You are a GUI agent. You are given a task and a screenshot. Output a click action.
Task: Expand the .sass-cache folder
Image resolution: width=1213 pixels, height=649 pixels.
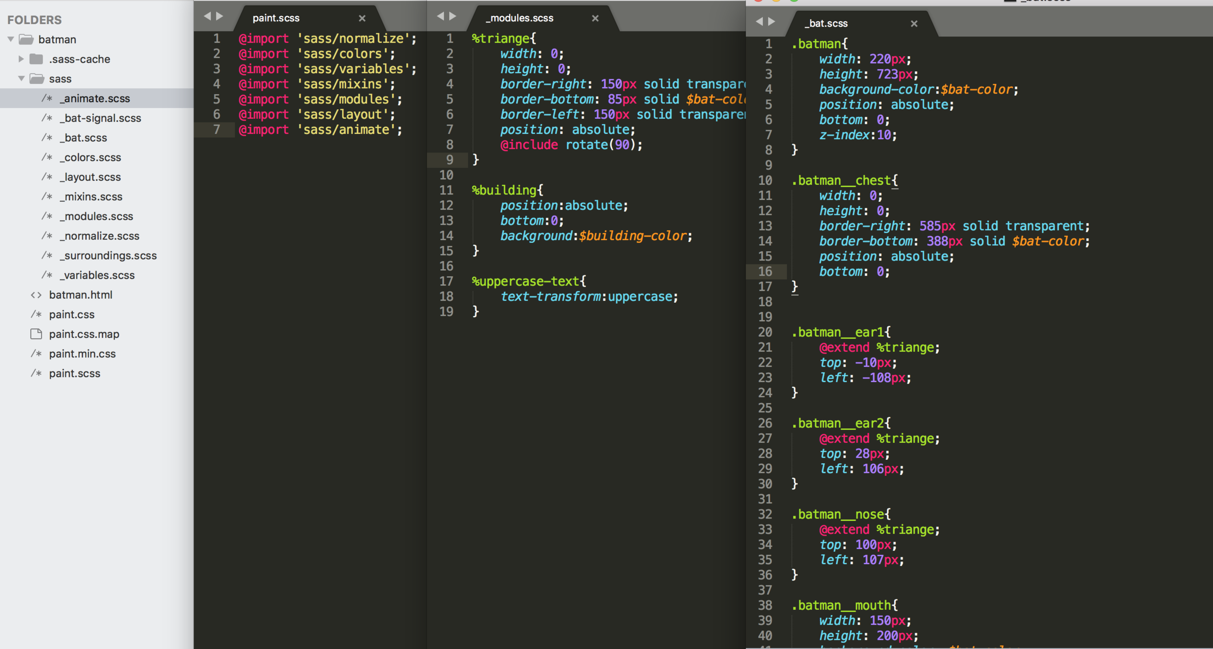click(x=21, y=59)
